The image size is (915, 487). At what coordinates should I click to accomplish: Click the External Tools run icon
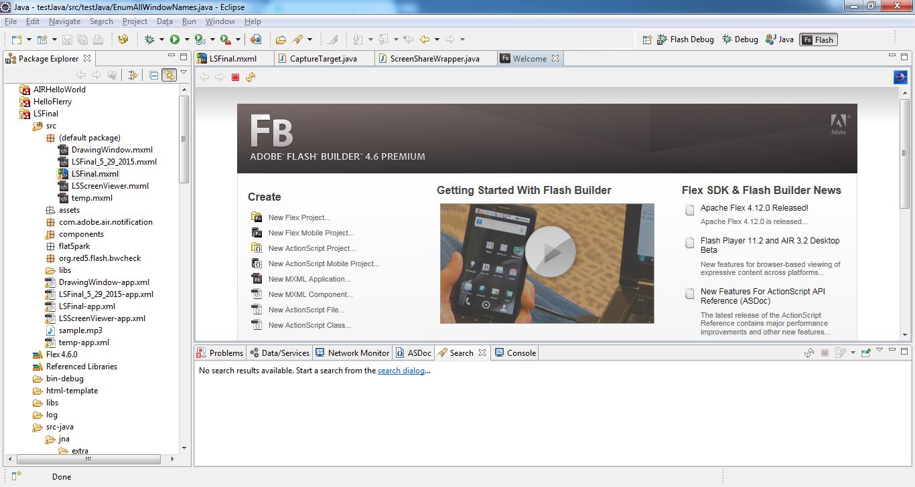pyautogui.click(x=225, y=39)
